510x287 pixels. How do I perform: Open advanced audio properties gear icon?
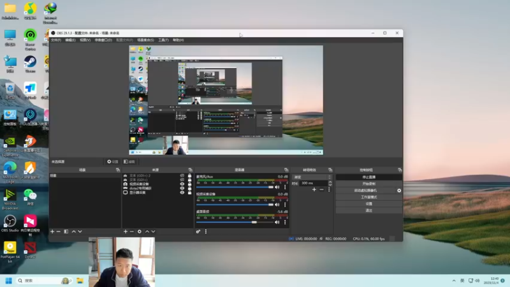[198, 232]
